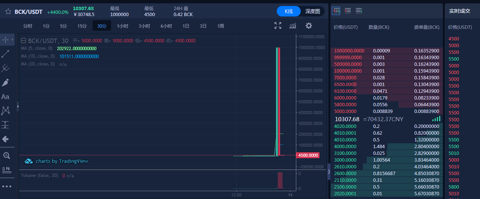Collapse the BCK/USDT legend box
The height and width of the screenshot is (199, 480).
(23, 41)
